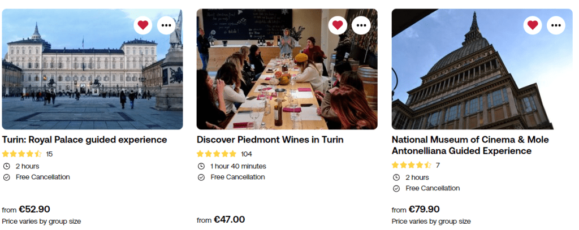
Task: Click the €52.90 price on Royal Palace
Action: (x=34, y=209)
